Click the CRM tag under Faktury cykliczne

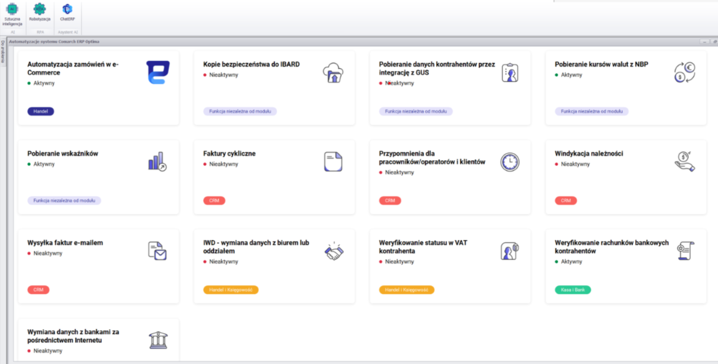click(214, 200)
